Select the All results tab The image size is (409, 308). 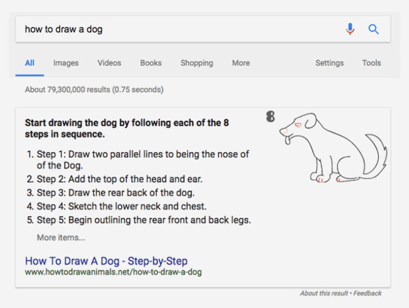[x=30, y=63]
